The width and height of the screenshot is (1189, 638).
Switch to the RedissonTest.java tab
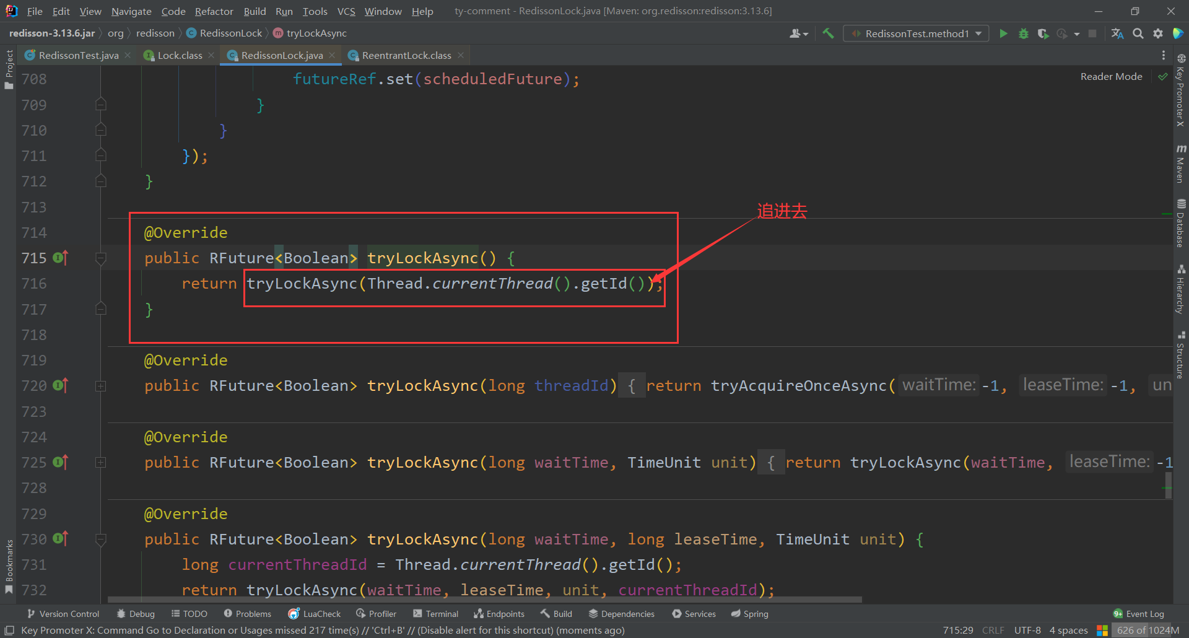(x=78, y=55)
